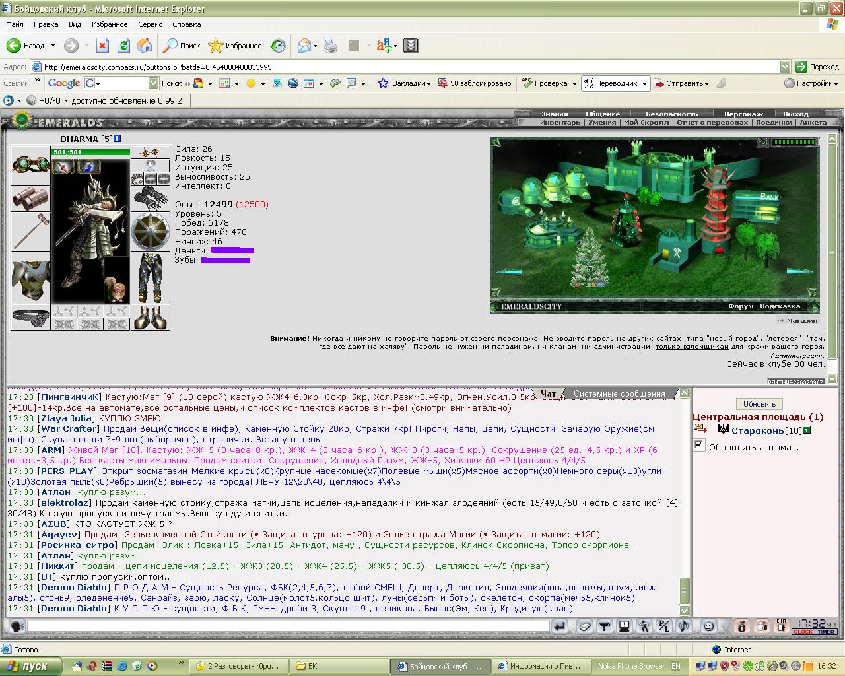Open the Сервис menu
This screenshot has width=845, height=676.
click(x=150, y=24)
